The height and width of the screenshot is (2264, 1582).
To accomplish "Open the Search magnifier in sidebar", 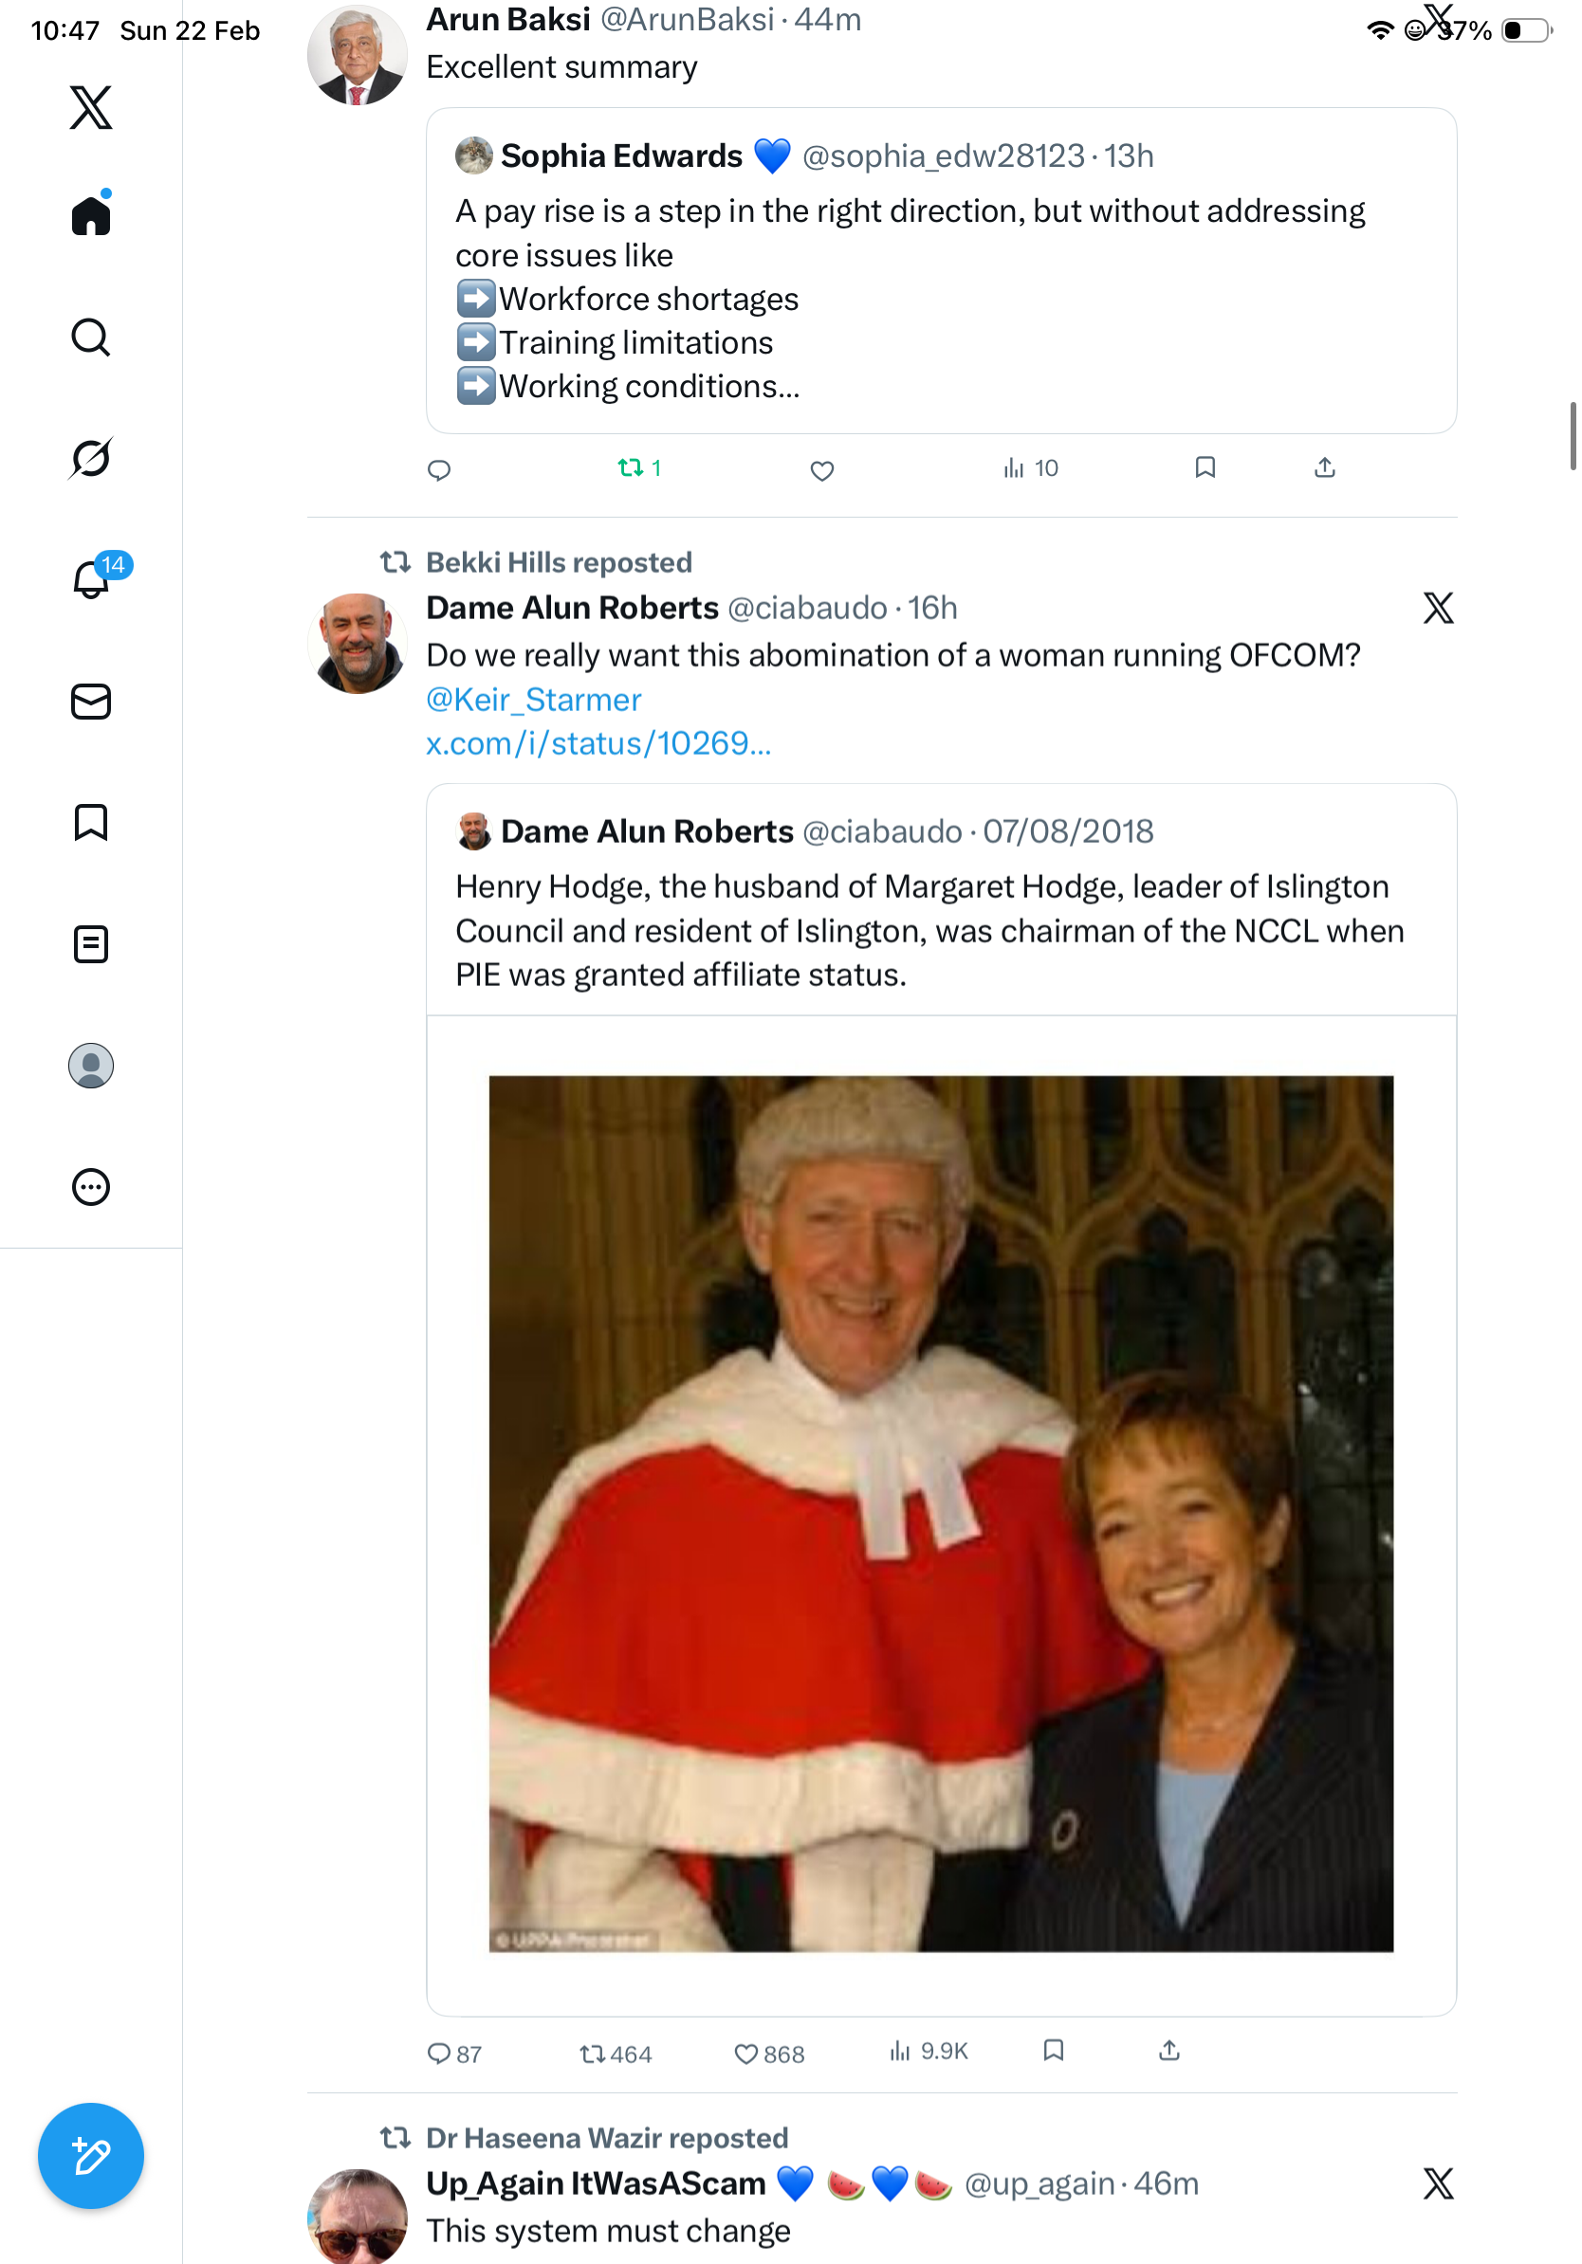I will click(x=91, y=338).
